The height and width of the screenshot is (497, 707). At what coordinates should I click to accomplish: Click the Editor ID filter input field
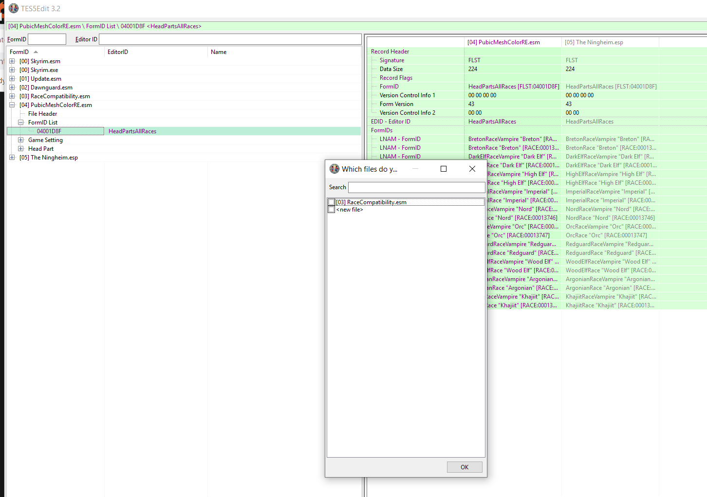(x=230, y=39)
